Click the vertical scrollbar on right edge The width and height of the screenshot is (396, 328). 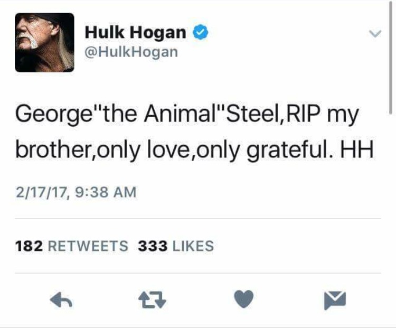pyautogui.click(x=391, y=58)
